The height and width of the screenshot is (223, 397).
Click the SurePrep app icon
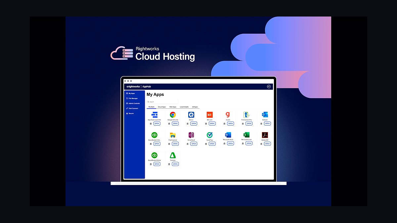pos(210,135)
